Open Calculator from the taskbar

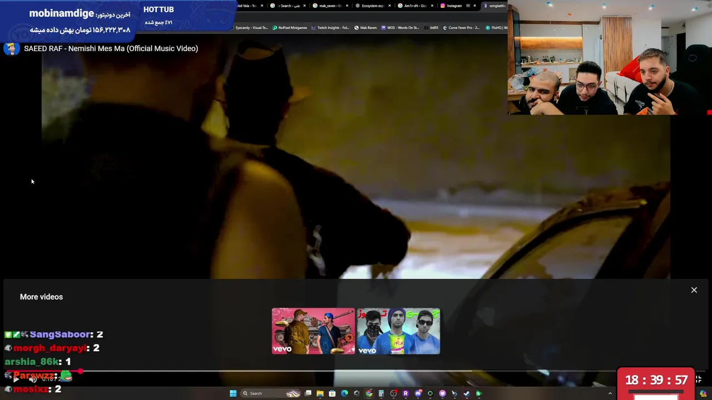click(382, 393)
